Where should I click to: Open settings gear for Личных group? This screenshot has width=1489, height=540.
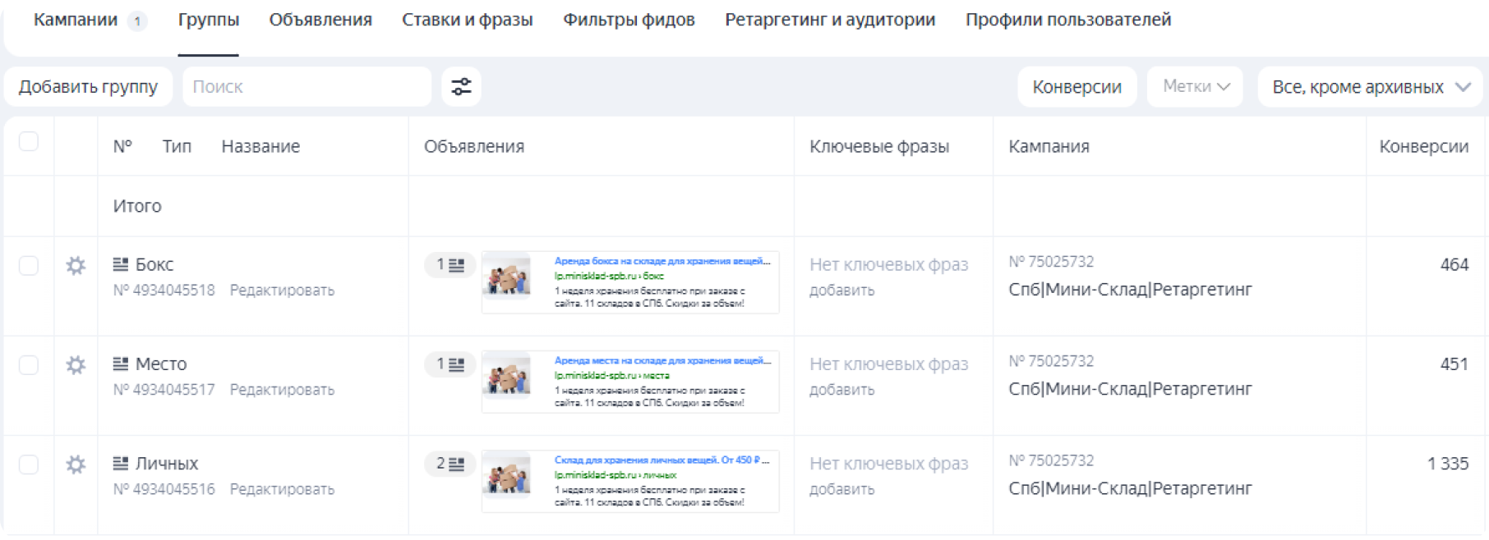pyautogui.click(x=76, y=464)
